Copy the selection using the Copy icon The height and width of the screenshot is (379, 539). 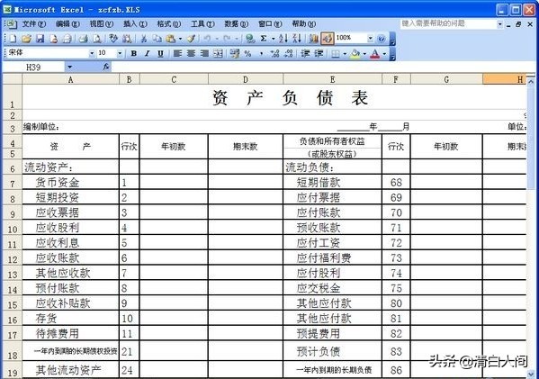157,39
